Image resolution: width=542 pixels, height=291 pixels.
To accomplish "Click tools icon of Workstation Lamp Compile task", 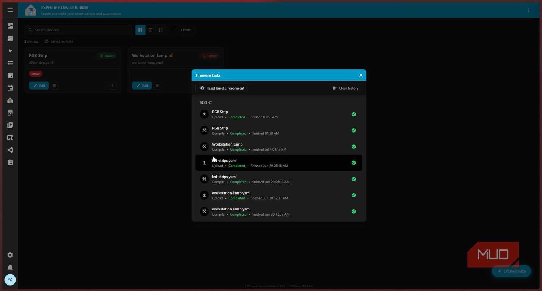I will [204, 147].
